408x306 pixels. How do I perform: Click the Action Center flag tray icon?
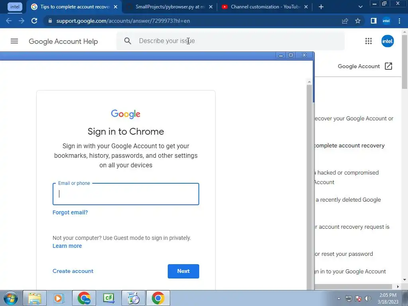click(358, 298)
